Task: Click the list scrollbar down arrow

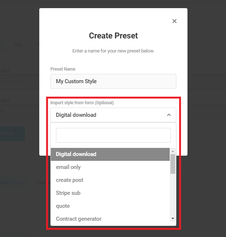Action: 173,219
